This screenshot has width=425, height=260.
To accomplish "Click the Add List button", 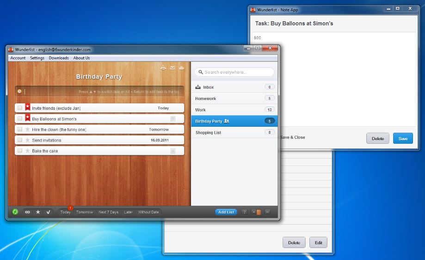I will pos(226,212).
